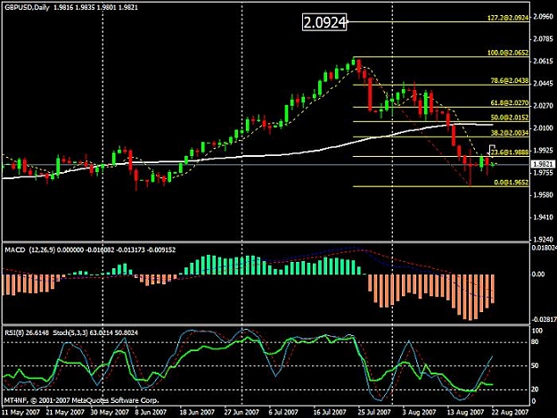The width and height of the screenshot is (557, 418).
Task: Click the oscillator scale value 100
Action: coord(537,331)
